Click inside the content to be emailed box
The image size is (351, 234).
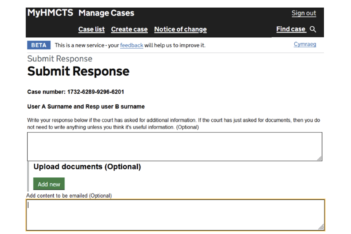click(175, 215)
